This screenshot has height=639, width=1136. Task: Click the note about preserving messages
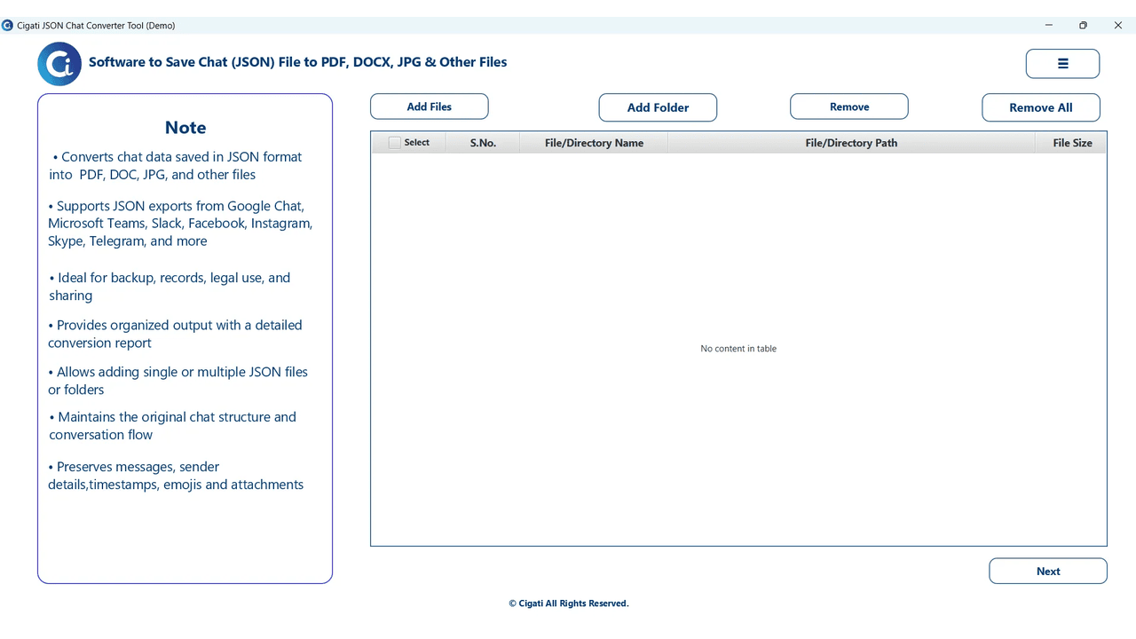click(x=176, y=476)
